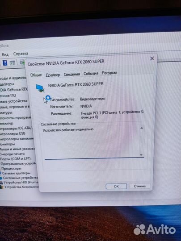Image resolution: width=181 pixels, height=241 pixels.
Task: Open the Вид menu
Action: point(5,54)
